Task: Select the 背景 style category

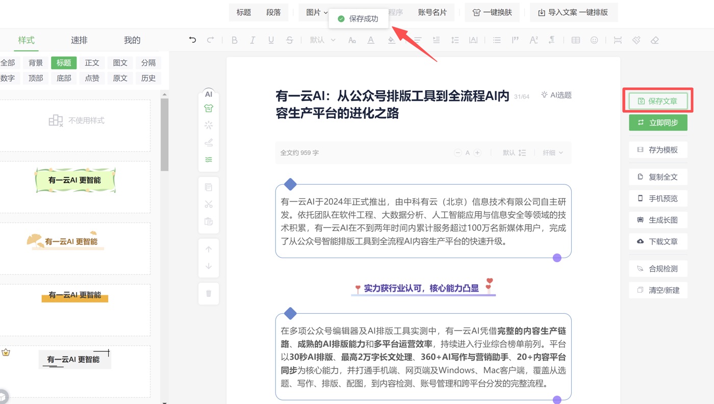Action: coord(36,63)
